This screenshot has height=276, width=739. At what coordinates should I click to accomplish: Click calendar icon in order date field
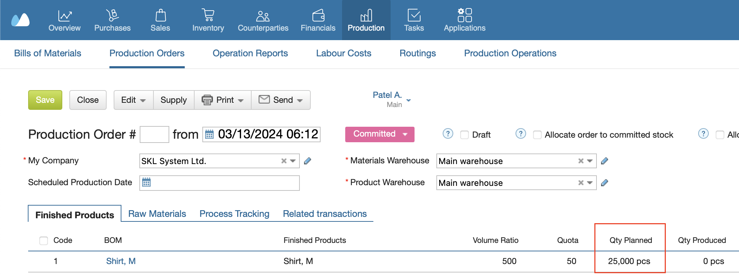209,134
